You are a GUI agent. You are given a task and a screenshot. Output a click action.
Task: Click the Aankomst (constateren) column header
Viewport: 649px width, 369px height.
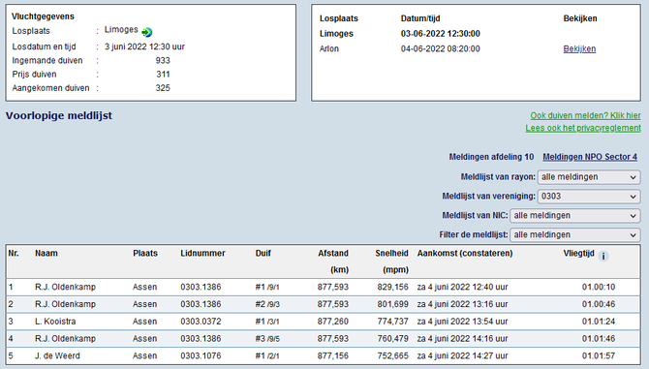pyautogui.click(x=465, y=253)
